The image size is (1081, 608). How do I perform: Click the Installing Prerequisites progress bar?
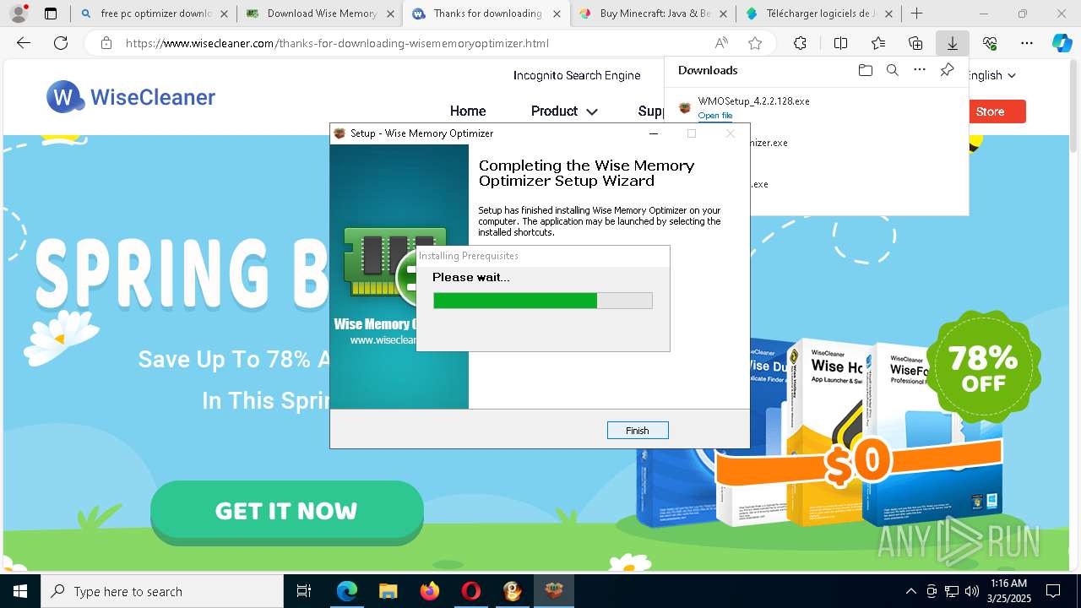click(x=543, y=301)
